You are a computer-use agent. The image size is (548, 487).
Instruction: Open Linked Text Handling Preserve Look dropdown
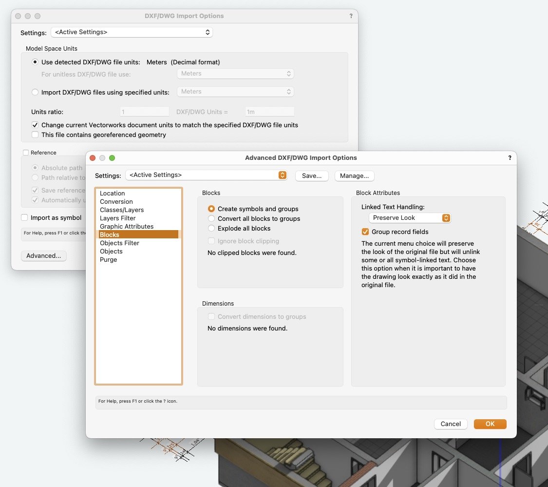[x=409, y=218]
